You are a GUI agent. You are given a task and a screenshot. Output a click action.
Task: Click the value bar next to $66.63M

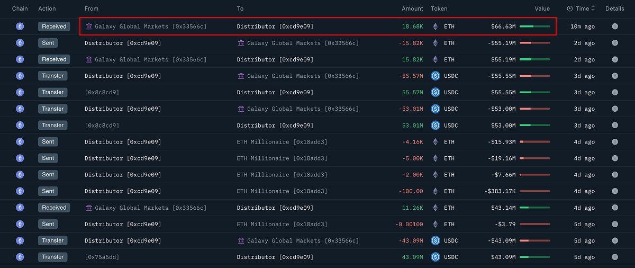pos(534,26)
